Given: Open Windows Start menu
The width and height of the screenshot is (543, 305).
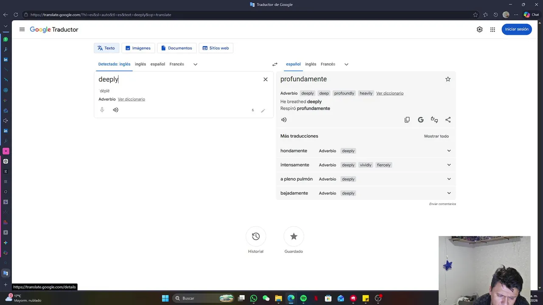Looking at the screenshot, I should (x=165, y=298).
